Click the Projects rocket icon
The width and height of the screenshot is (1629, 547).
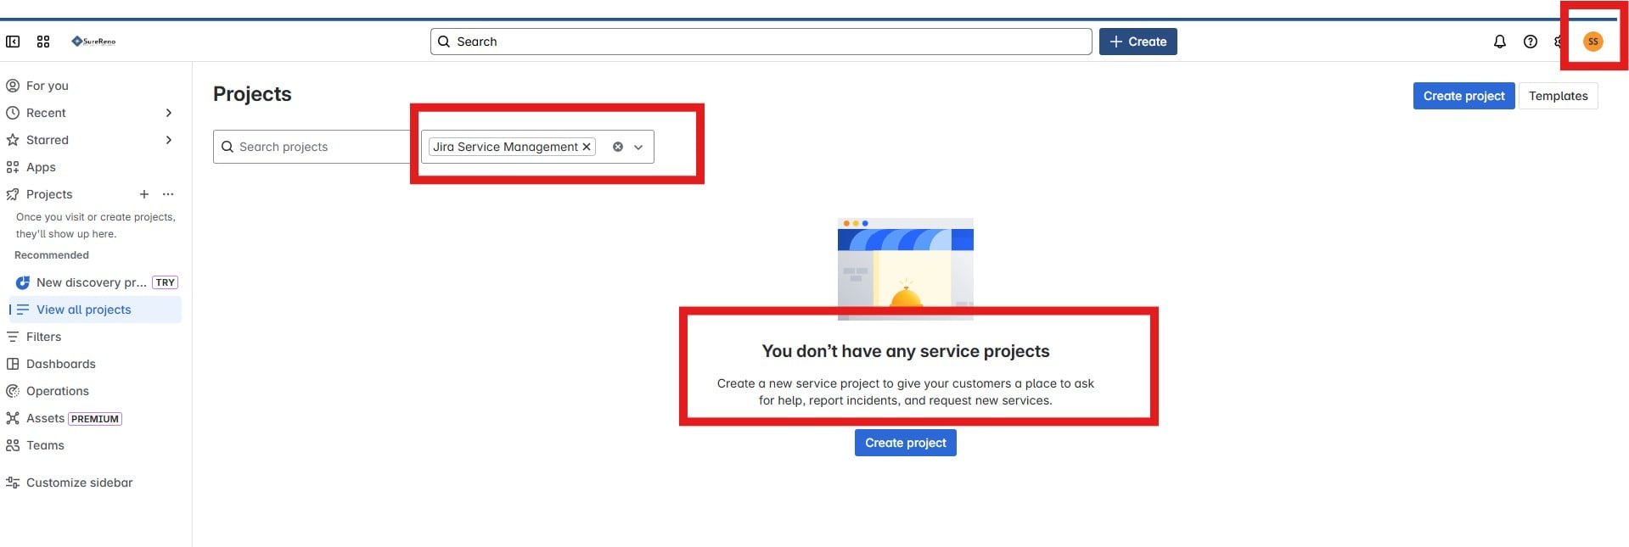[13, 194]
